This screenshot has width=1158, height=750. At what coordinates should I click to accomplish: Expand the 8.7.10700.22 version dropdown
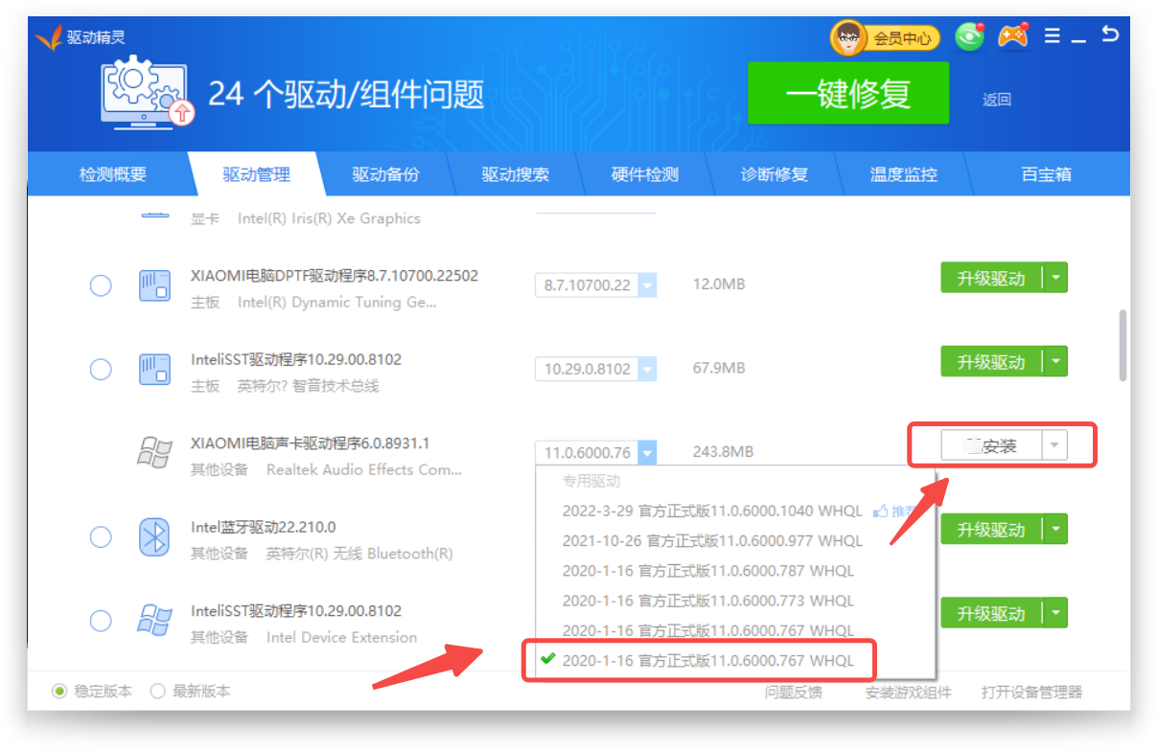click(x=647, y=284)
